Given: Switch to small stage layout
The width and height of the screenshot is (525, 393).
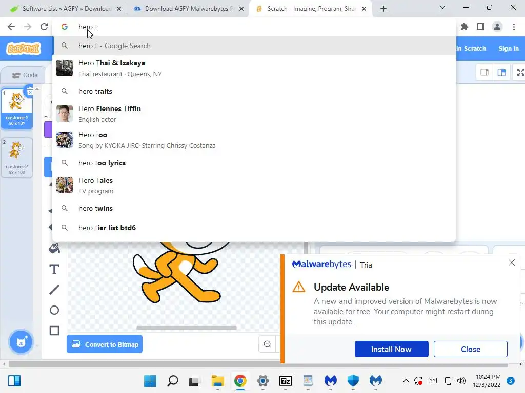Looking at the screenshot, I should tap(484, 72).
